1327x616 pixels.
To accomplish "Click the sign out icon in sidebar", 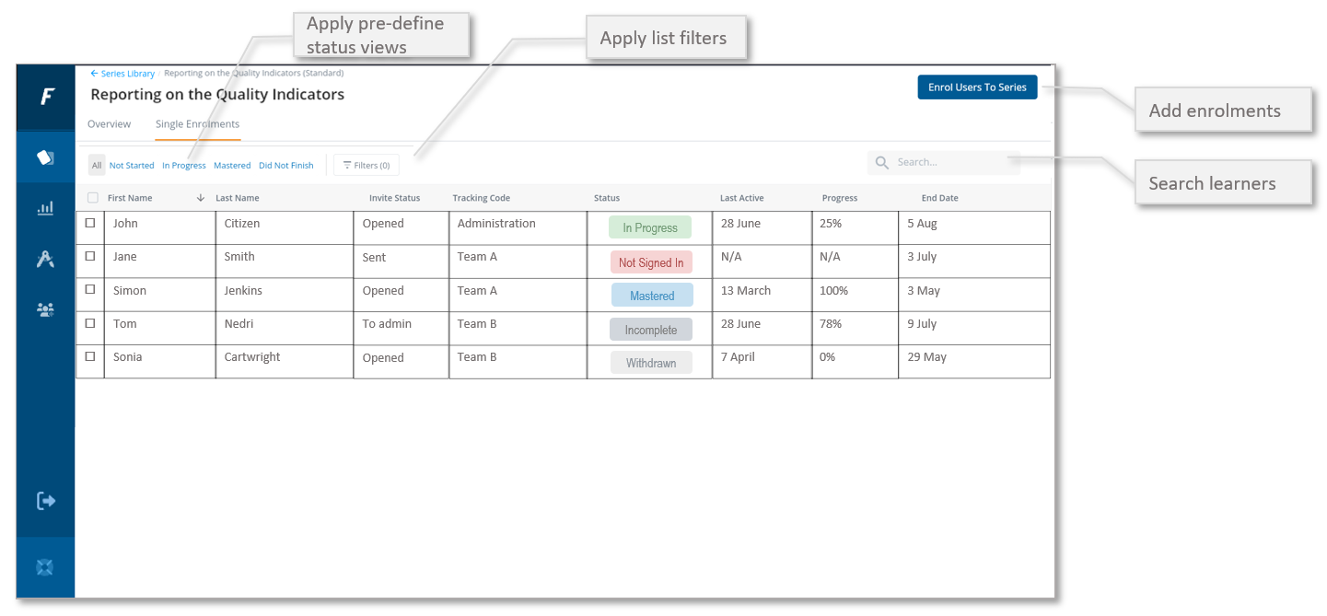I will pos(46,501).
